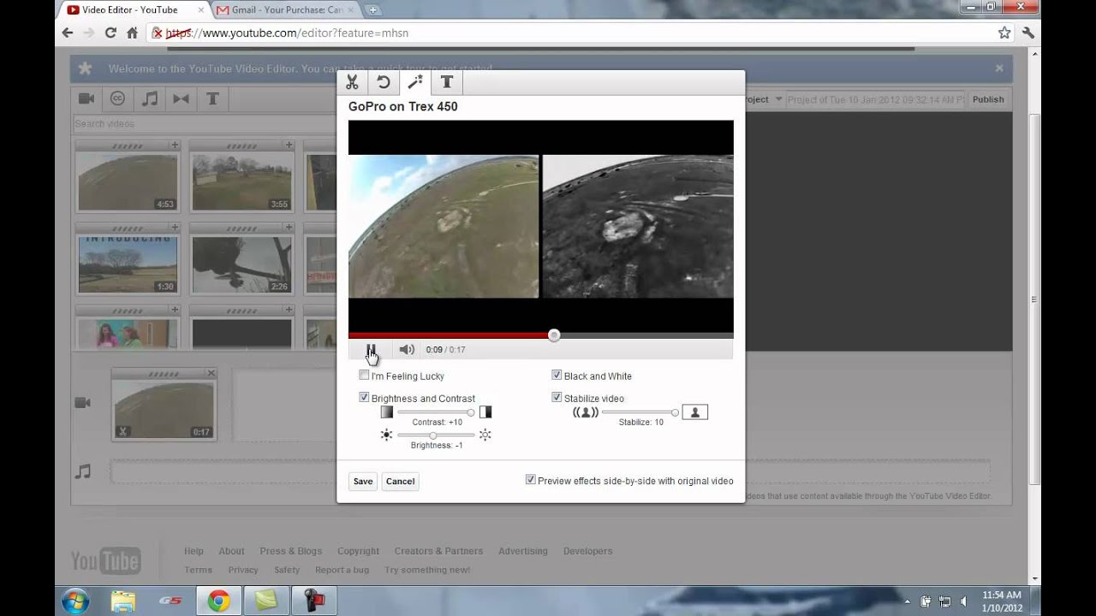Viewport: 1096px width, 616px height.
Task: Bookmark this page with the star
Action: coord(1004,33)
